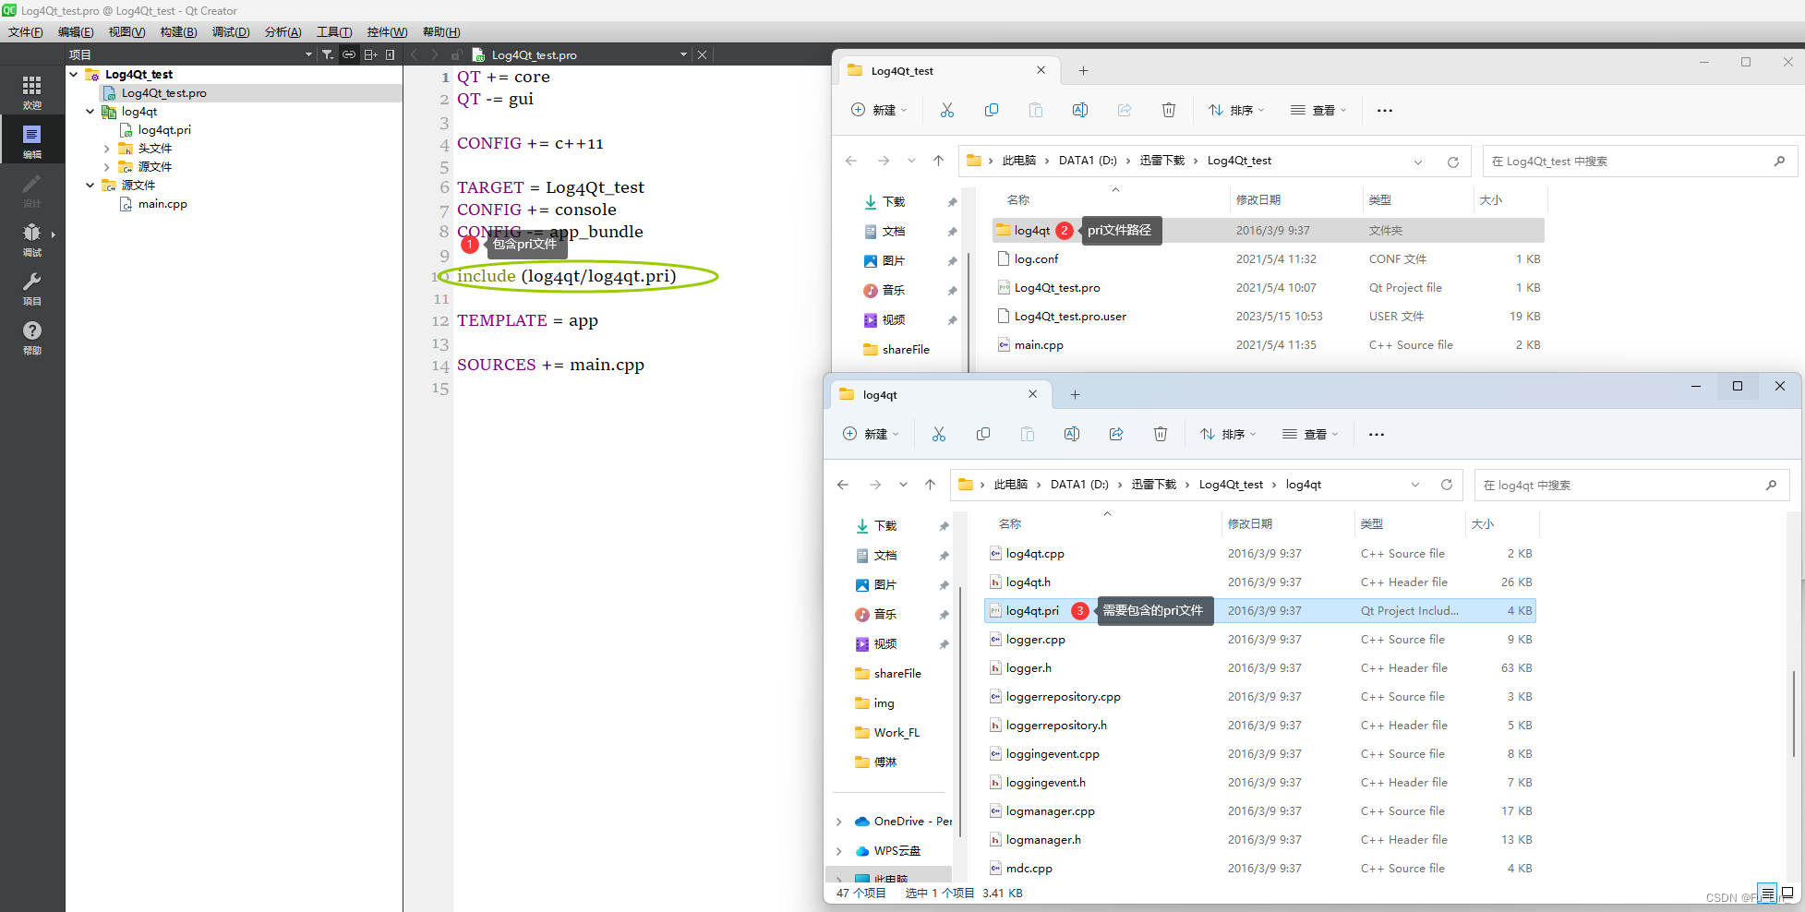Expand the 头文件 headers folder in tree
1805x912 pixels.
107,148
